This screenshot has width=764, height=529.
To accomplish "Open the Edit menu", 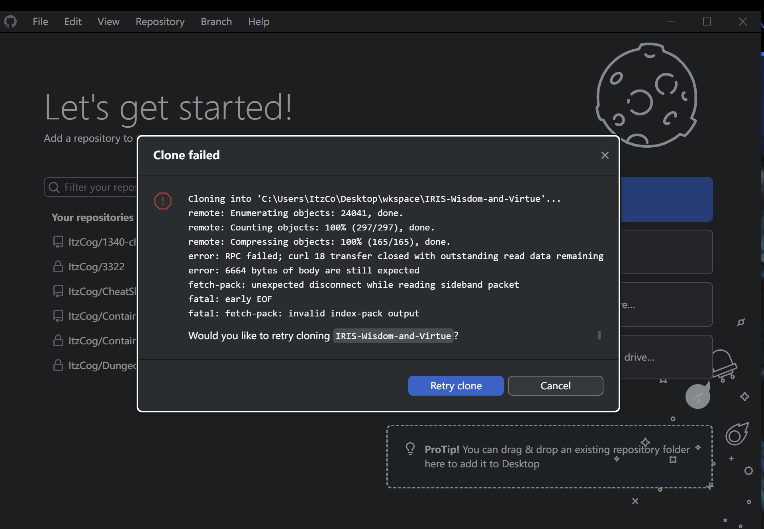I will click(x=73, y=21).
